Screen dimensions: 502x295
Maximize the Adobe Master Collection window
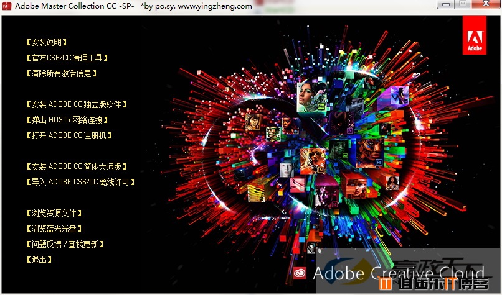tap(462, 4)
